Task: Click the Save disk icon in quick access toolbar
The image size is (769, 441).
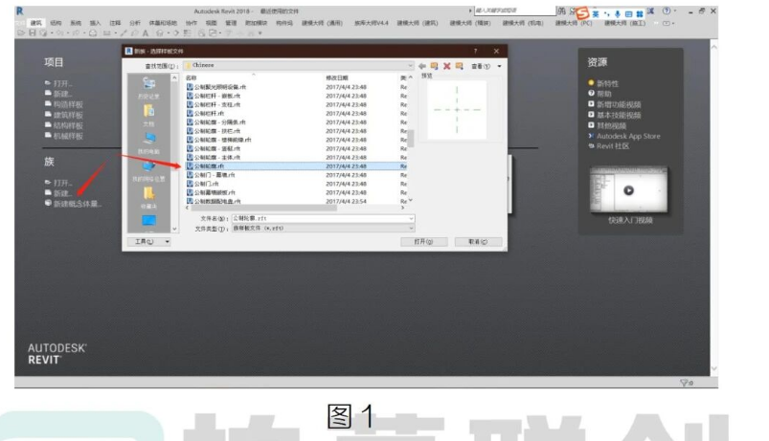Action: click(x=32, y=33)
